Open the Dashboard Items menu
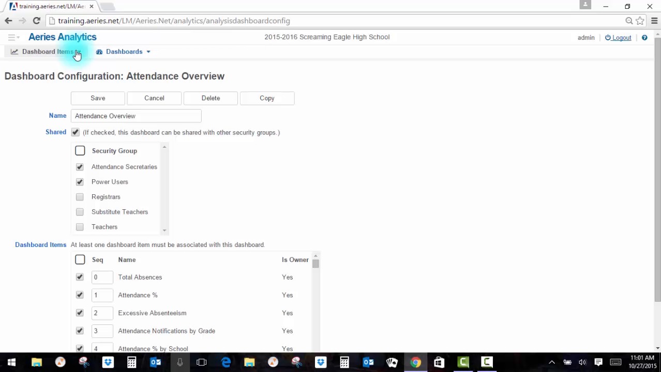The image size is (661, 372). coord(47,52)
